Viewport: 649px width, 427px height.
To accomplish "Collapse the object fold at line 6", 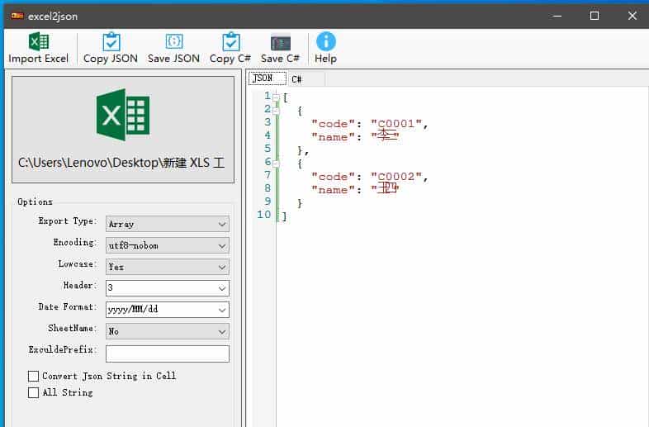I will [x=276, y=164].
